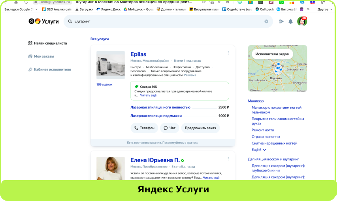Image resolution: width=337 pixels, height=201 pixels.
Task: Open the three-dot menu on Елена Юрьевна card
Action: tap(228, 159)
